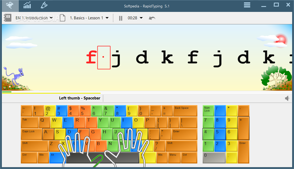Select the Left thumb - Spacebar hint label
Image resolution: width=294 pixels, height=169 pixels.
80,98
